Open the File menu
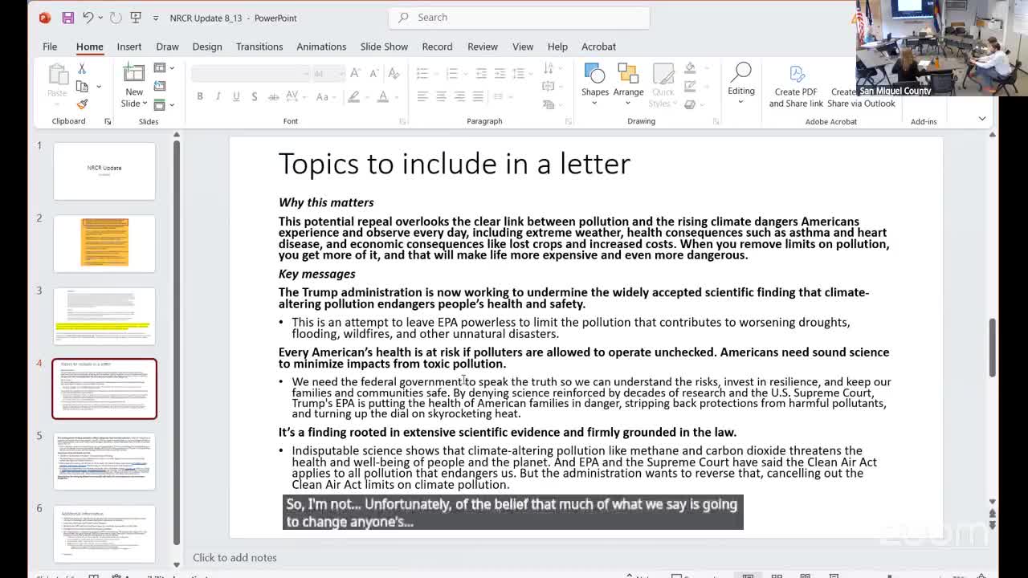 [50, 47]
